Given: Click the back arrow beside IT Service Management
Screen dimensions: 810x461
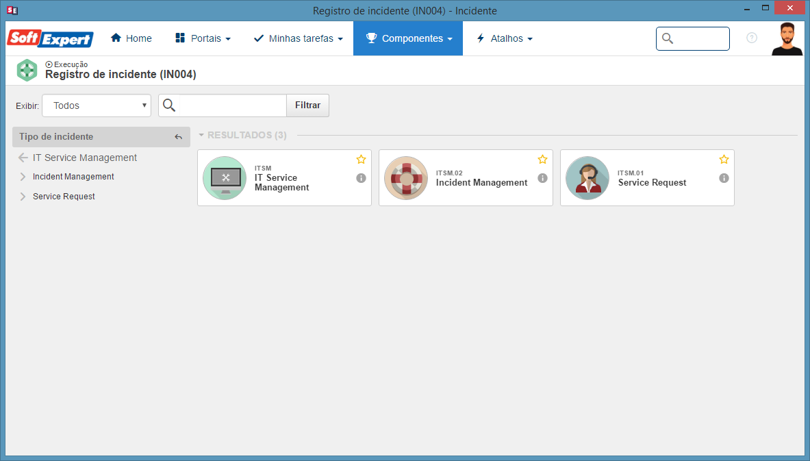Looking at the screenshot, I should (23, 158).
